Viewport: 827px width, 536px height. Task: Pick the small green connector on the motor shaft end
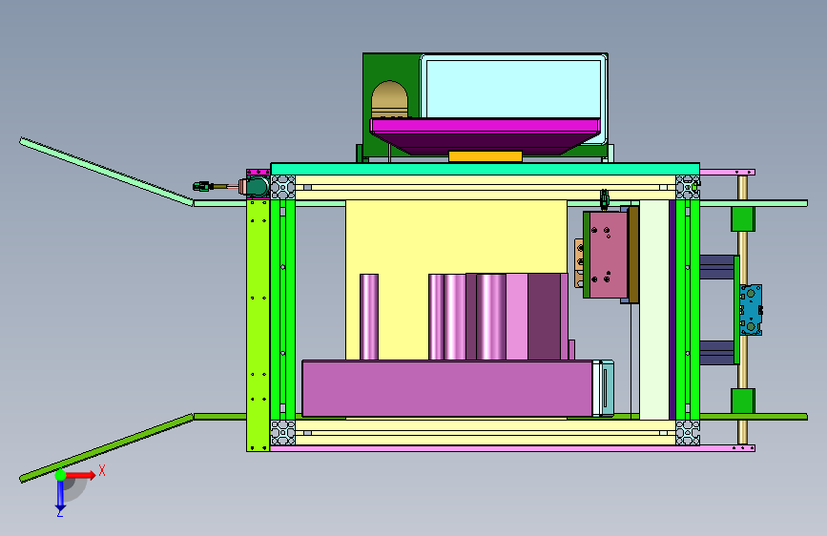click(202, 186)
